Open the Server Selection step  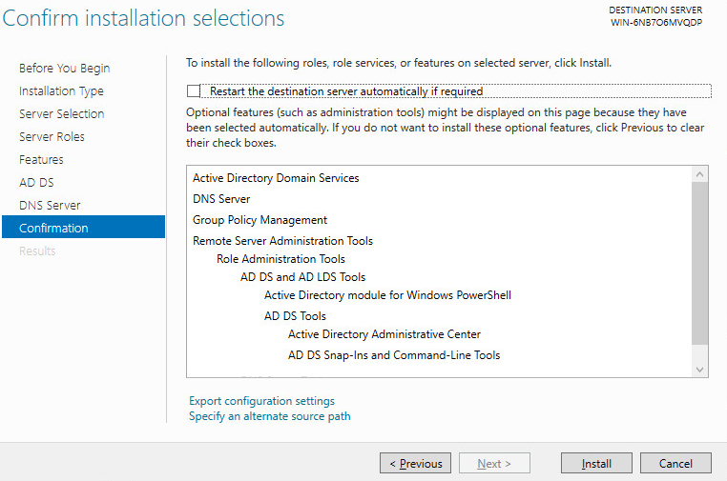click(61, 114)
